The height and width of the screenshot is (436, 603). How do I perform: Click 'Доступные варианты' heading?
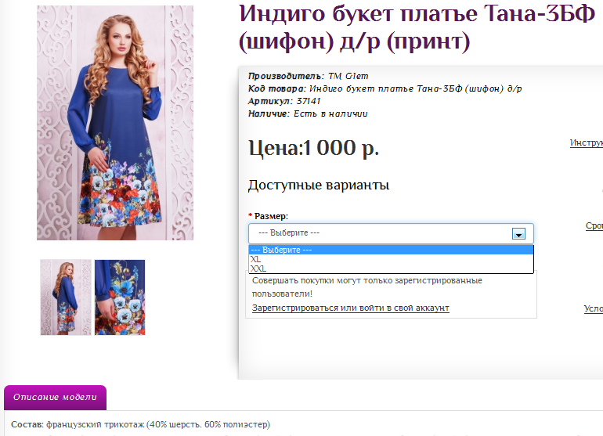pos(319,185)
